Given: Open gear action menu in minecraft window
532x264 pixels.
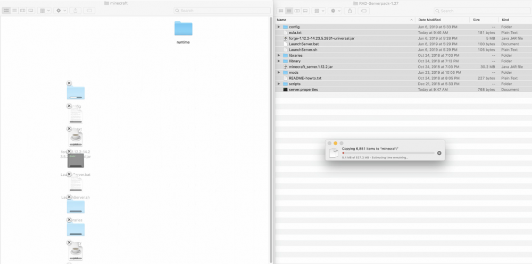Looking at the screenshot, I should click(x=61, y=11).
